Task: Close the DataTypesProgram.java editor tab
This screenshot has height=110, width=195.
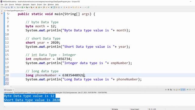Action: tap(25, 11)
